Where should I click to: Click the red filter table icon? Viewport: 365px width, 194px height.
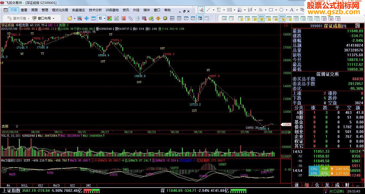click(x=79, y=18)
